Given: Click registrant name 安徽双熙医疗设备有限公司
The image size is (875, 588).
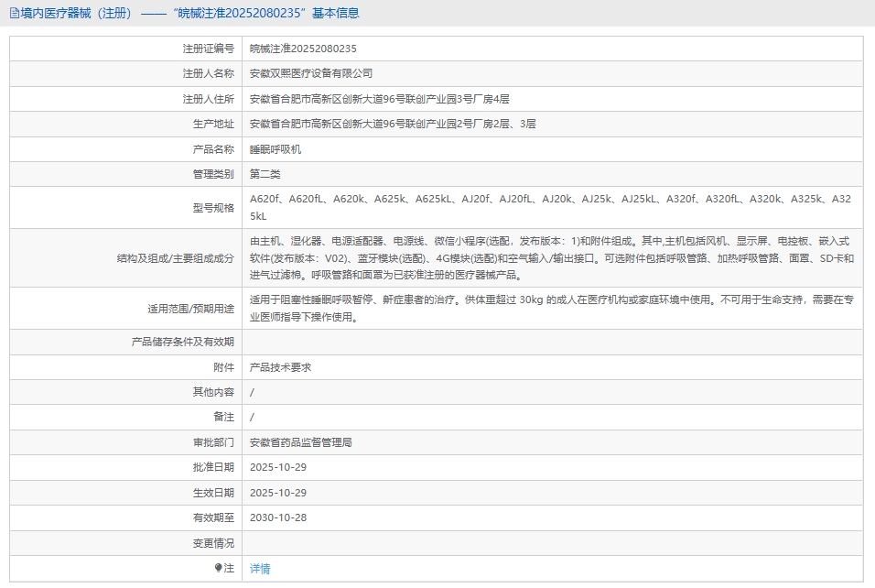Looking at the screenshot, I should pyautogui.click(x=311, y=73).
